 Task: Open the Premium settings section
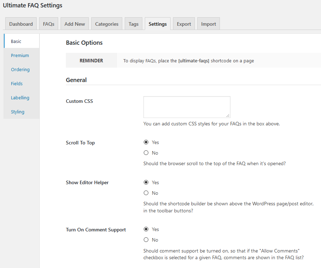tap(20, 55)
